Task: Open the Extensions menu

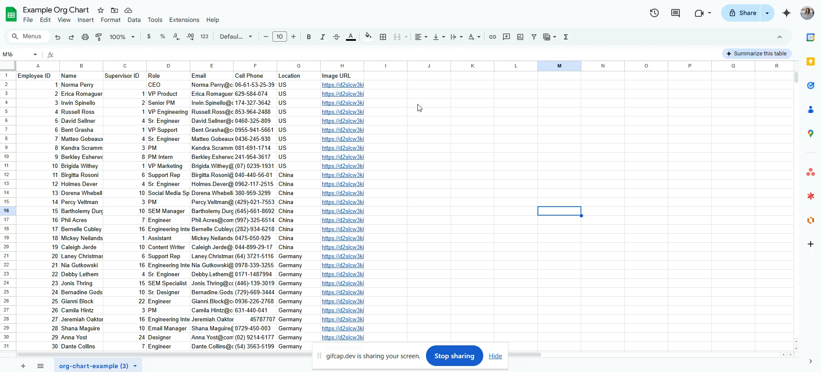Action: click(x=184, y=20)
